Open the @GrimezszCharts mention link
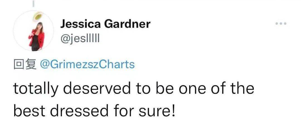The height and width of the screenshot is (129, 301). (87, 64)
